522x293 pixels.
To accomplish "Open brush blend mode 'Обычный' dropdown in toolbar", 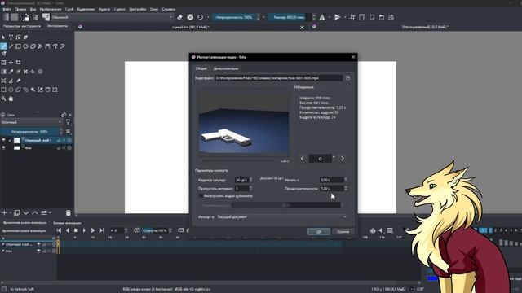I will 113,17.
